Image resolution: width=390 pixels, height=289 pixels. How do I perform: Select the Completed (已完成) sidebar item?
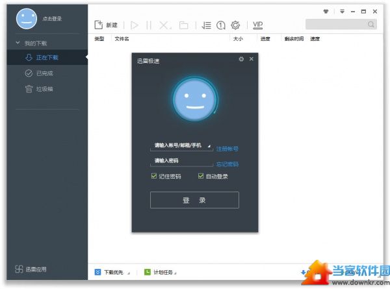coord(44,73)
